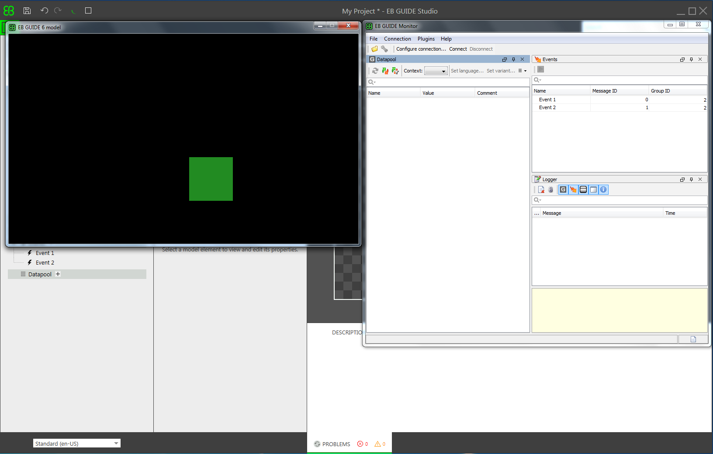The width and height of the screenshot is (713, 454).
Task: Click the lightning icon beside Event 1
Action: [30, 253]
